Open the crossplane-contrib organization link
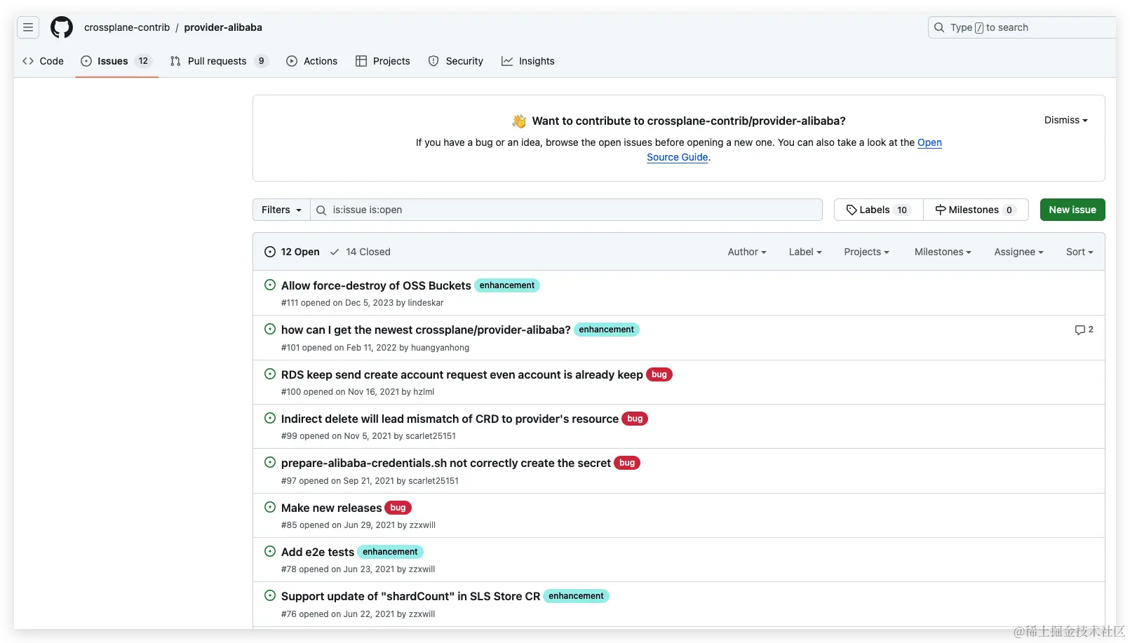The image size is (1130, 643). pos(127,27)
